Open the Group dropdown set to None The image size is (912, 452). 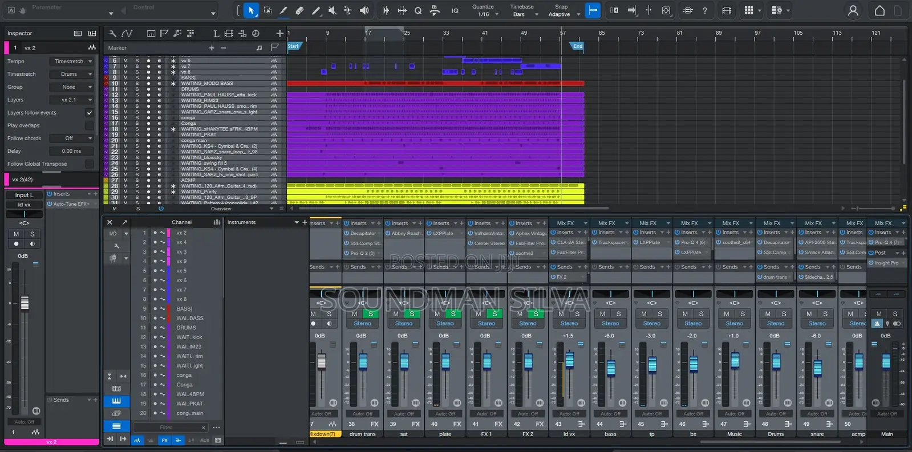(72, 87)
